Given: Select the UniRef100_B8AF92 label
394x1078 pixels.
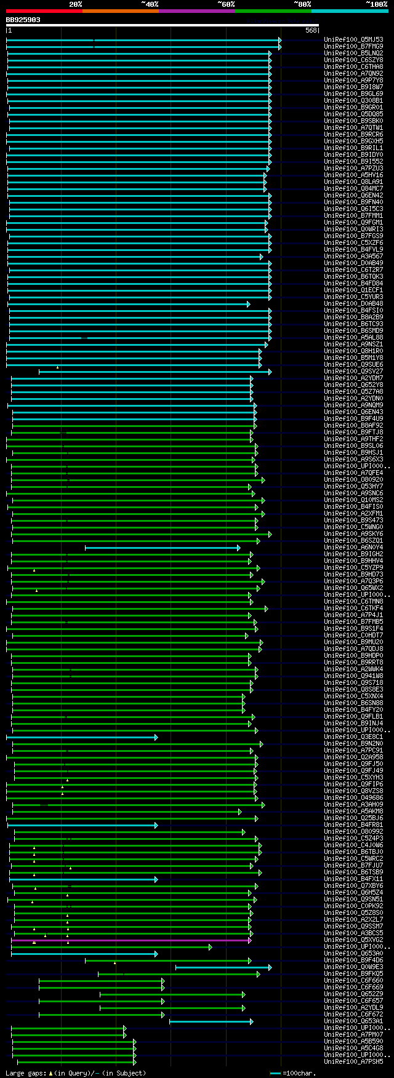Looking at the screenshot, I should 353,426.
